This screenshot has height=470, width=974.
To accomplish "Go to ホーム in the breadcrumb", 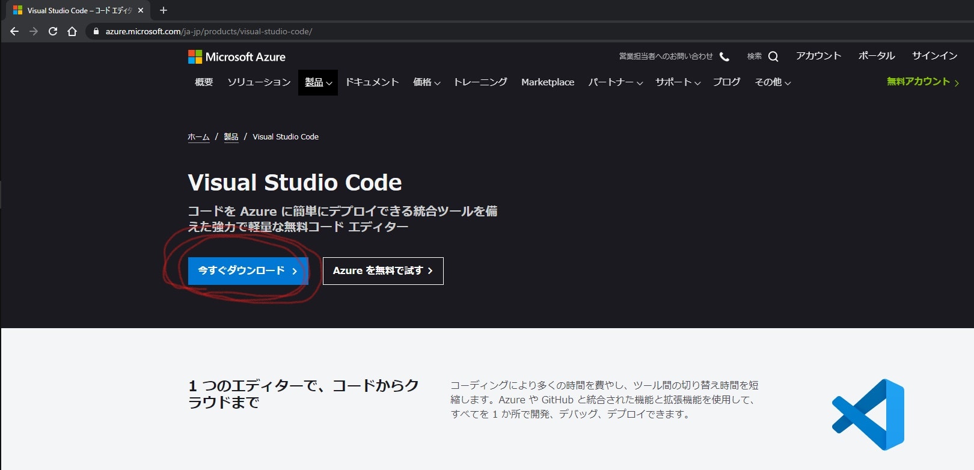I will click(x=198, y=137).
